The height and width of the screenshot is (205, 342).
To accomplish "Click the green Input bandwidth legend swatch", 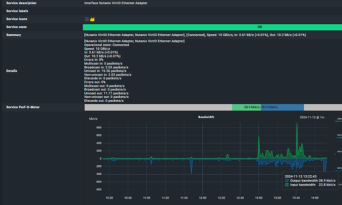I will click(x=286, y=185).
